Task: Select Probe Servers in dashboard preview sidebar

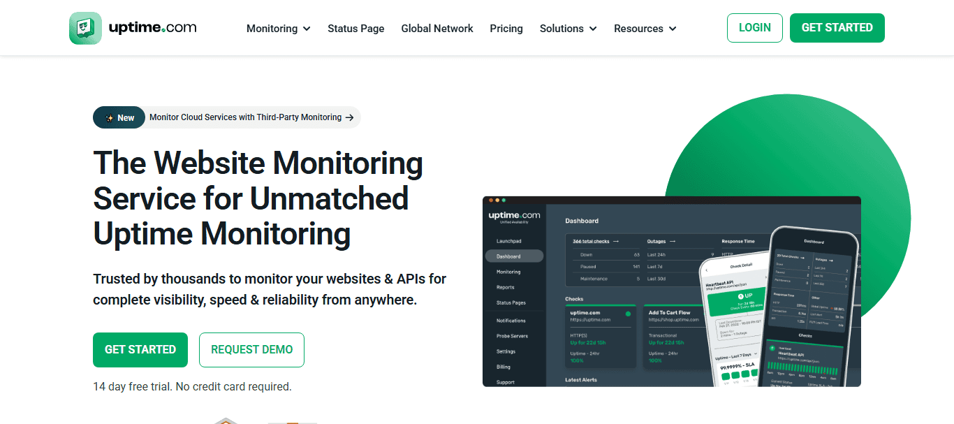Action: coord(512,336)
